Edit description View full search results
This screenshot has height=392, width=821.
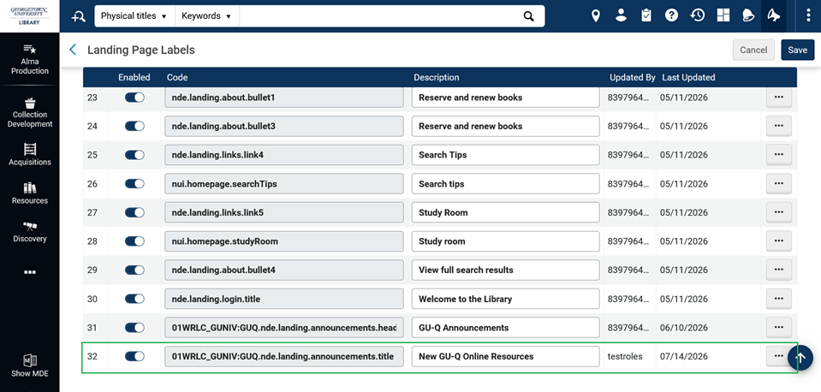tap(505, 270)
